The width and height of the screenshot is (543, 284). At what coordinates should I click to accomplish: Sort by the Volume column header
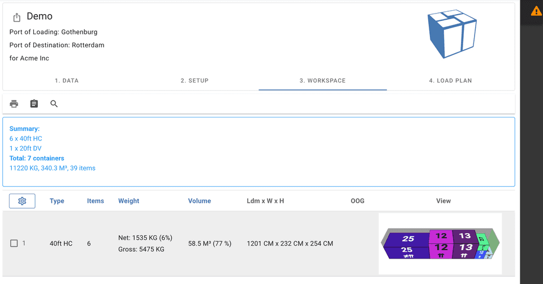point(199,201)
